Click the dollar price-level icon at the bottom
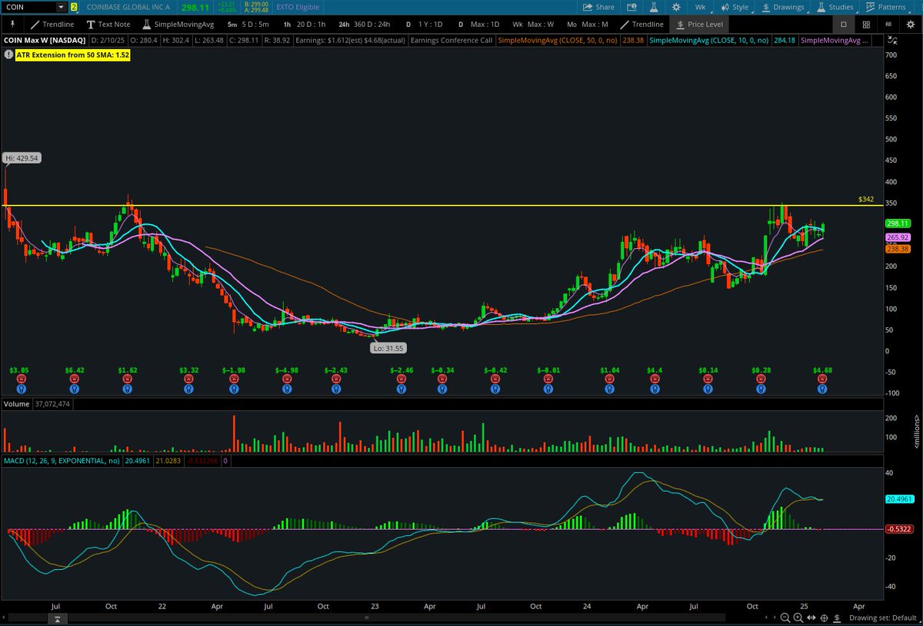 click(836, 618)
